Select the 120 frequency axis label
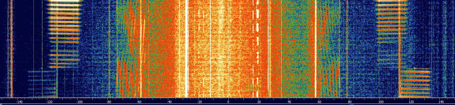455x105 pixels. 411,102
